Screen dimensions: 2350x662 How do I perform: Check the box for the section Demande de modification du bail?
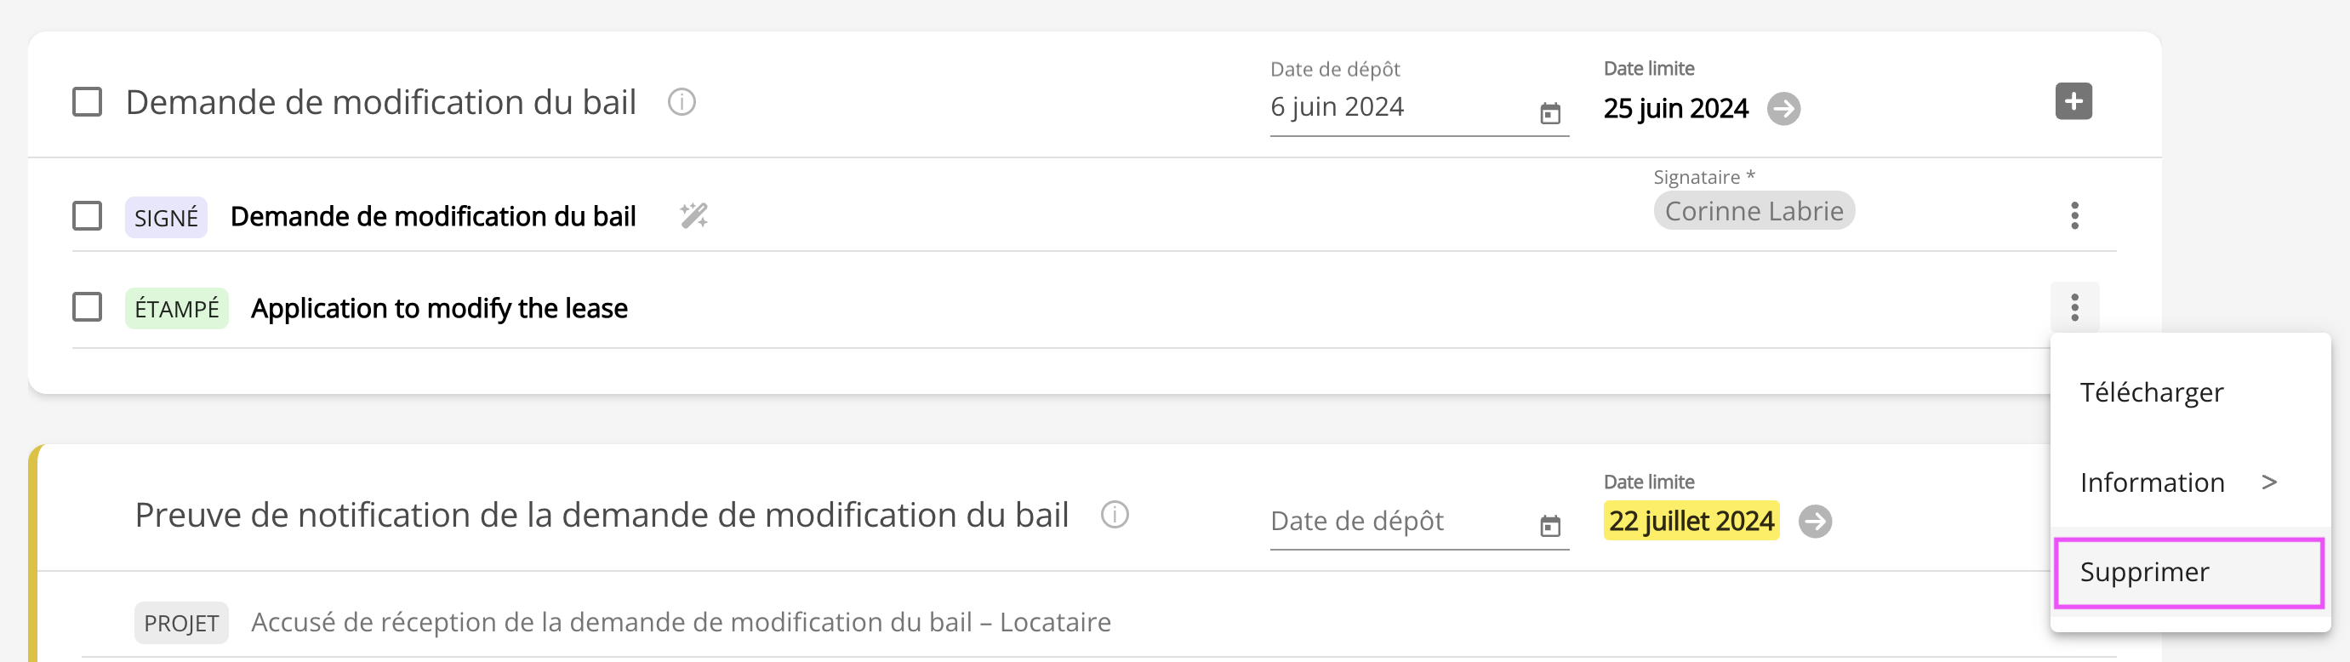88,102
